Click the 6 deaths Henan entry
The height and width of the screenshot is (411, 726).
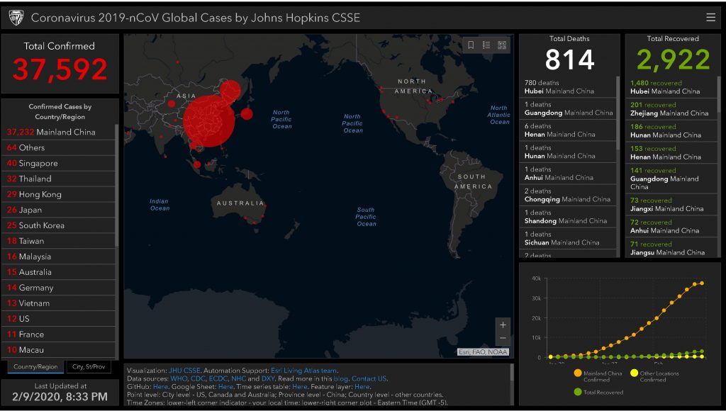tap(568, 130)
